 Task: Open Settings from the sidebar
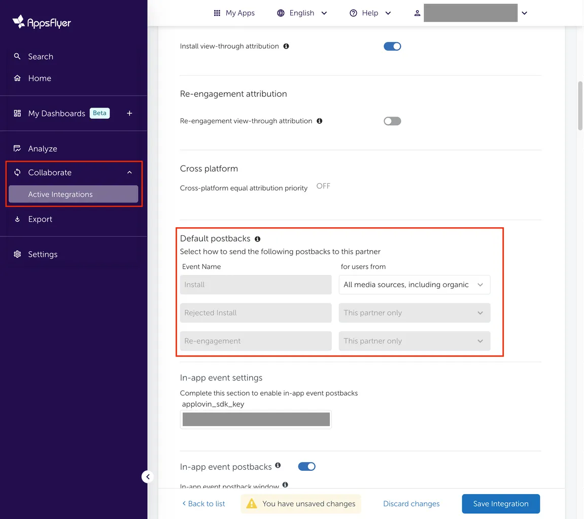tap(43, 254)
